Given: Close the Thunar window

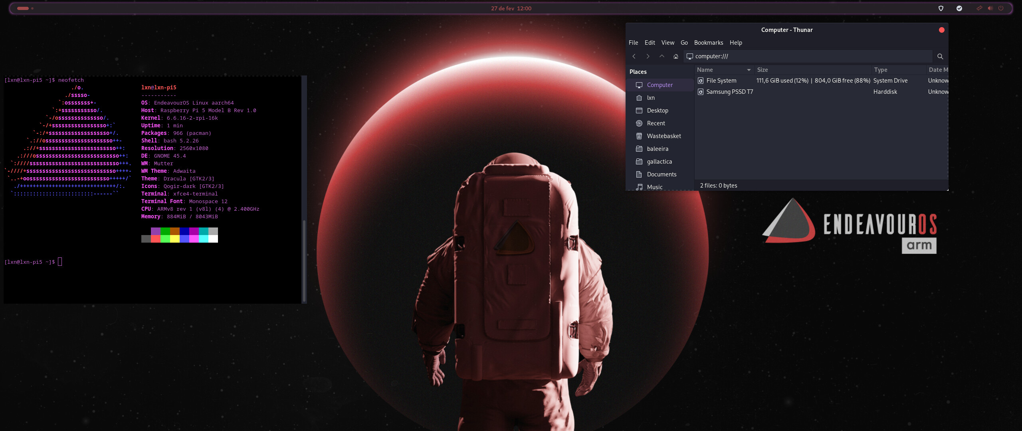Looking at the screenshot, I should click(941, 30).
